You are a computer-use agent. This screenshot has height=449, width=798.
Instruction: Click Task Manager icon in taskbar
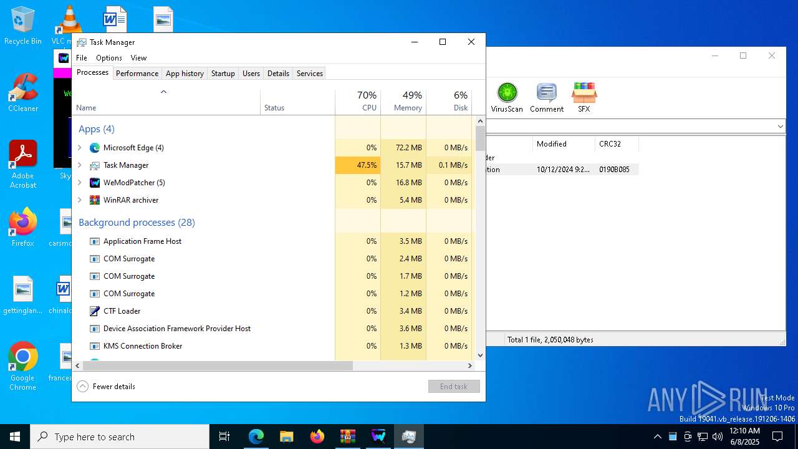pos(409,437)
